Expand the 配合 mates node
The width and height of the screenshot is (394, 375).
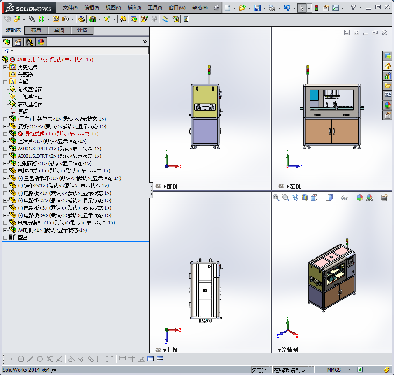click(x=5, y=238)
